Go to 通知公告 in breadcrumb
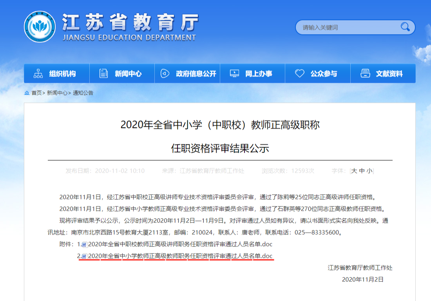Screen dimensions: 431x301 tap(83, 93)
